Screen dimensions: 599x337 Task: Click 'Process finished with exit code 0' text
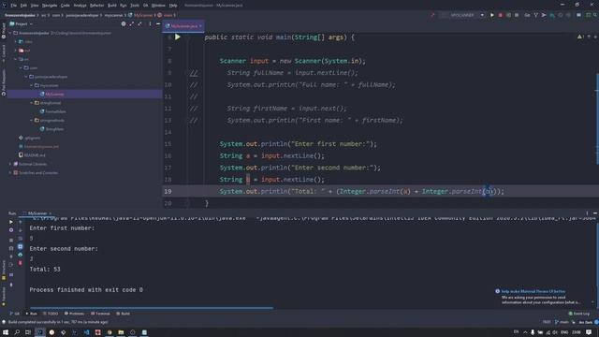(86, 290)
